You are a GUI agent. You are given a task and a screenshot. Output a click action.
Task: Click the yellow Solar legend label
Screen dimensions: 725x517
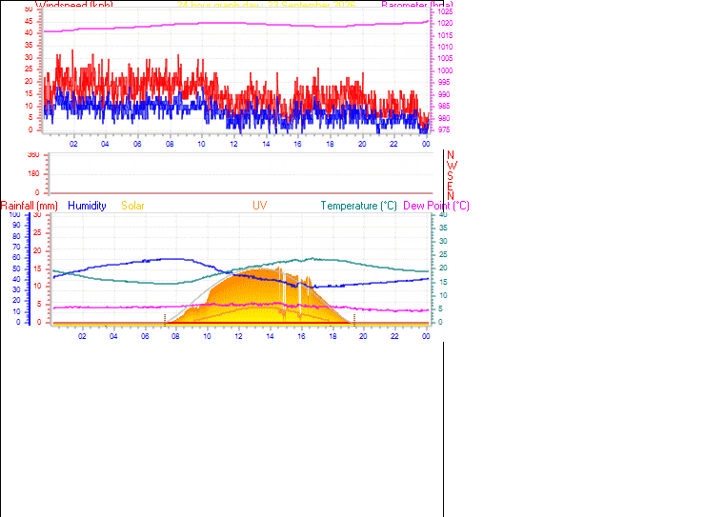(132, 206)
